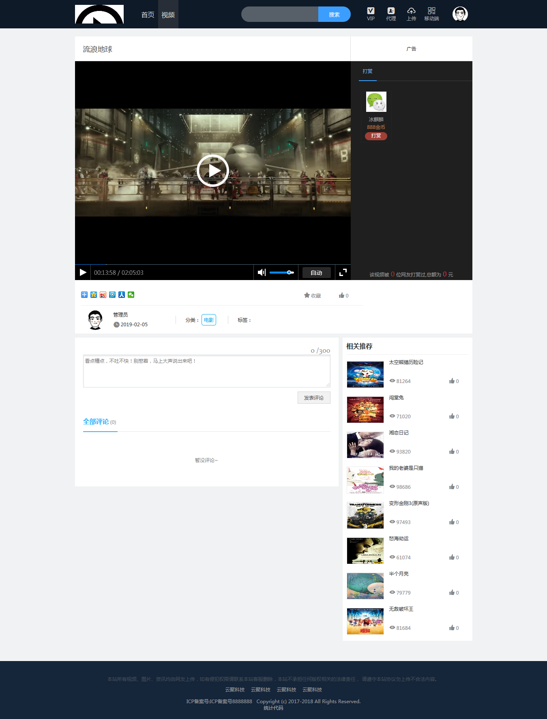Start the video with the large center play button
Viewport: 547px width, 719px height.
[x=213, y=171]
